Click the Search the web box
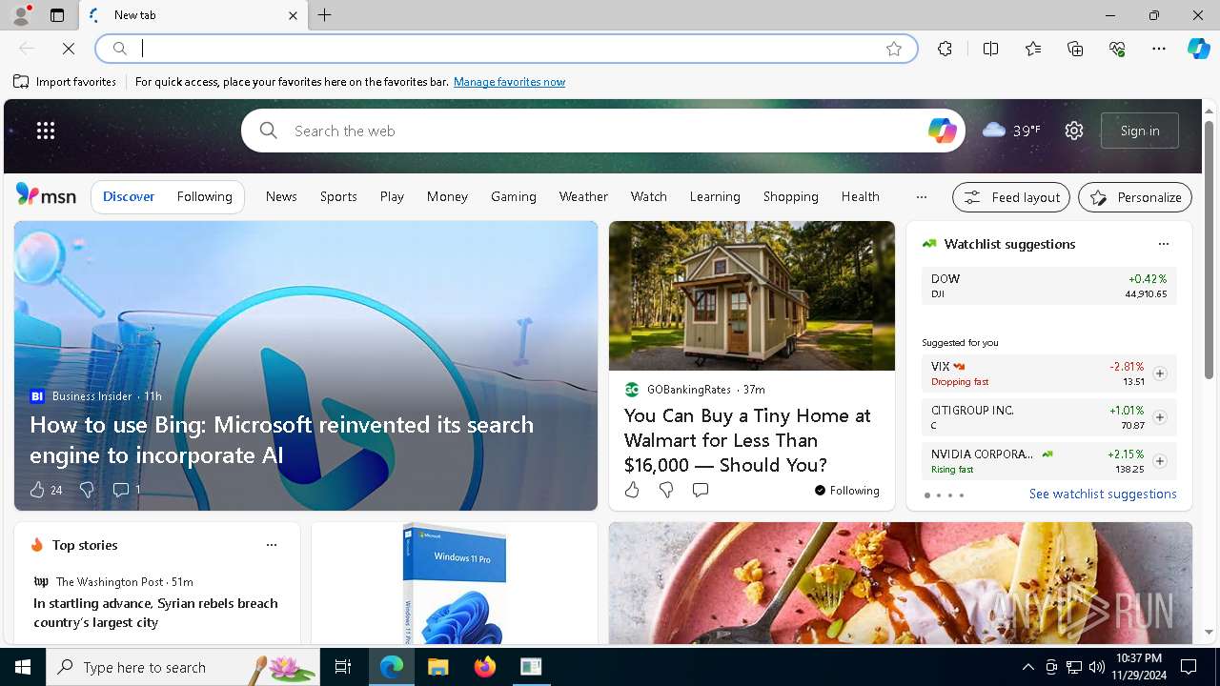1220x686 pixels. [602, 131]
